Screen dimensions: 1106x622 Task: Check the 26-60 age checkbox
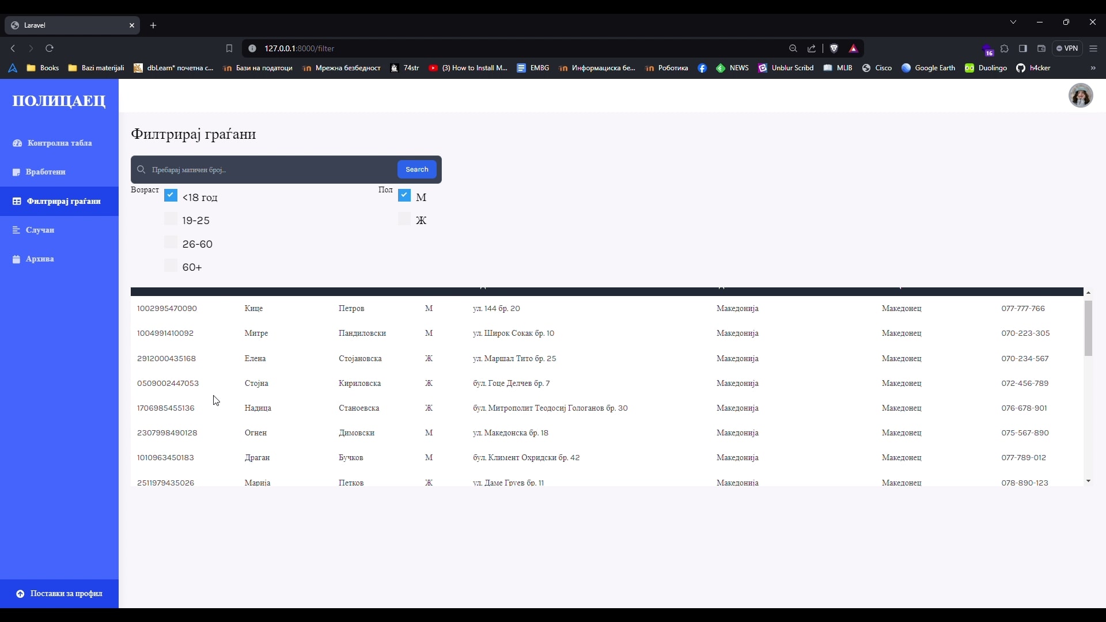point(171,242)
